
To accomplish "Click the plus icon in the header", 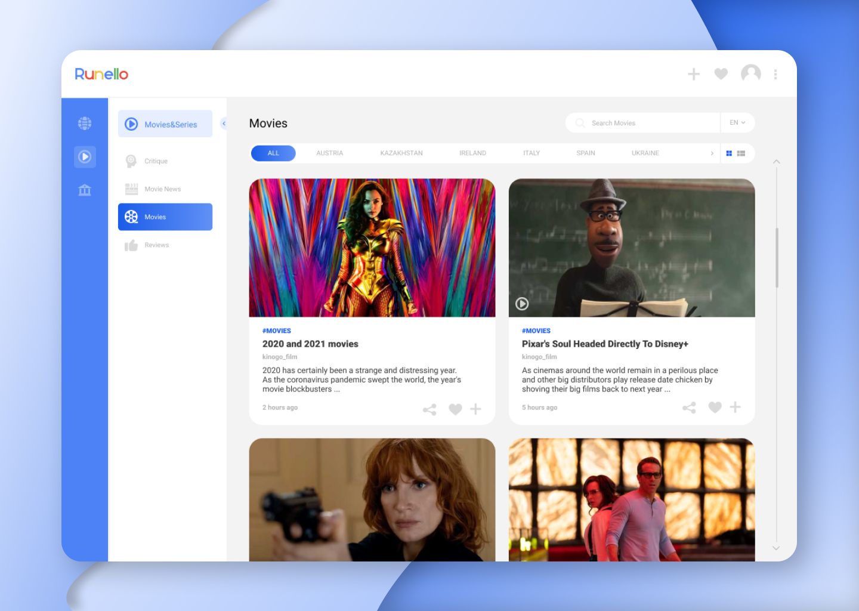I will 694,74.
